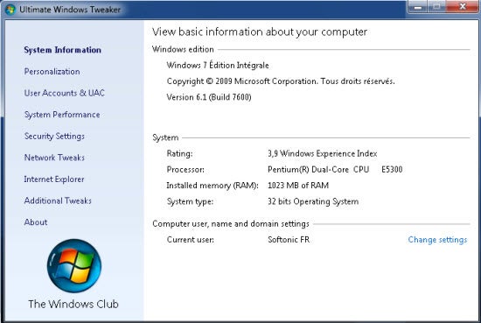Click the 'Pentium(R) Dual-Core CPU E5300' value

(335, 169)
